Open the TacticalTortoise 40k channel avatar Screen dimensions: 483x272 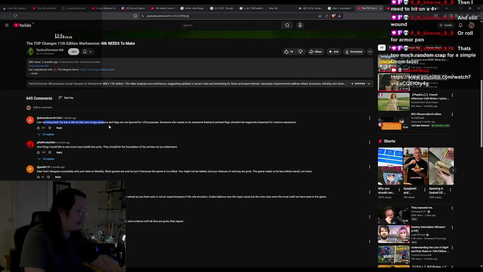(x=30, y=52)
